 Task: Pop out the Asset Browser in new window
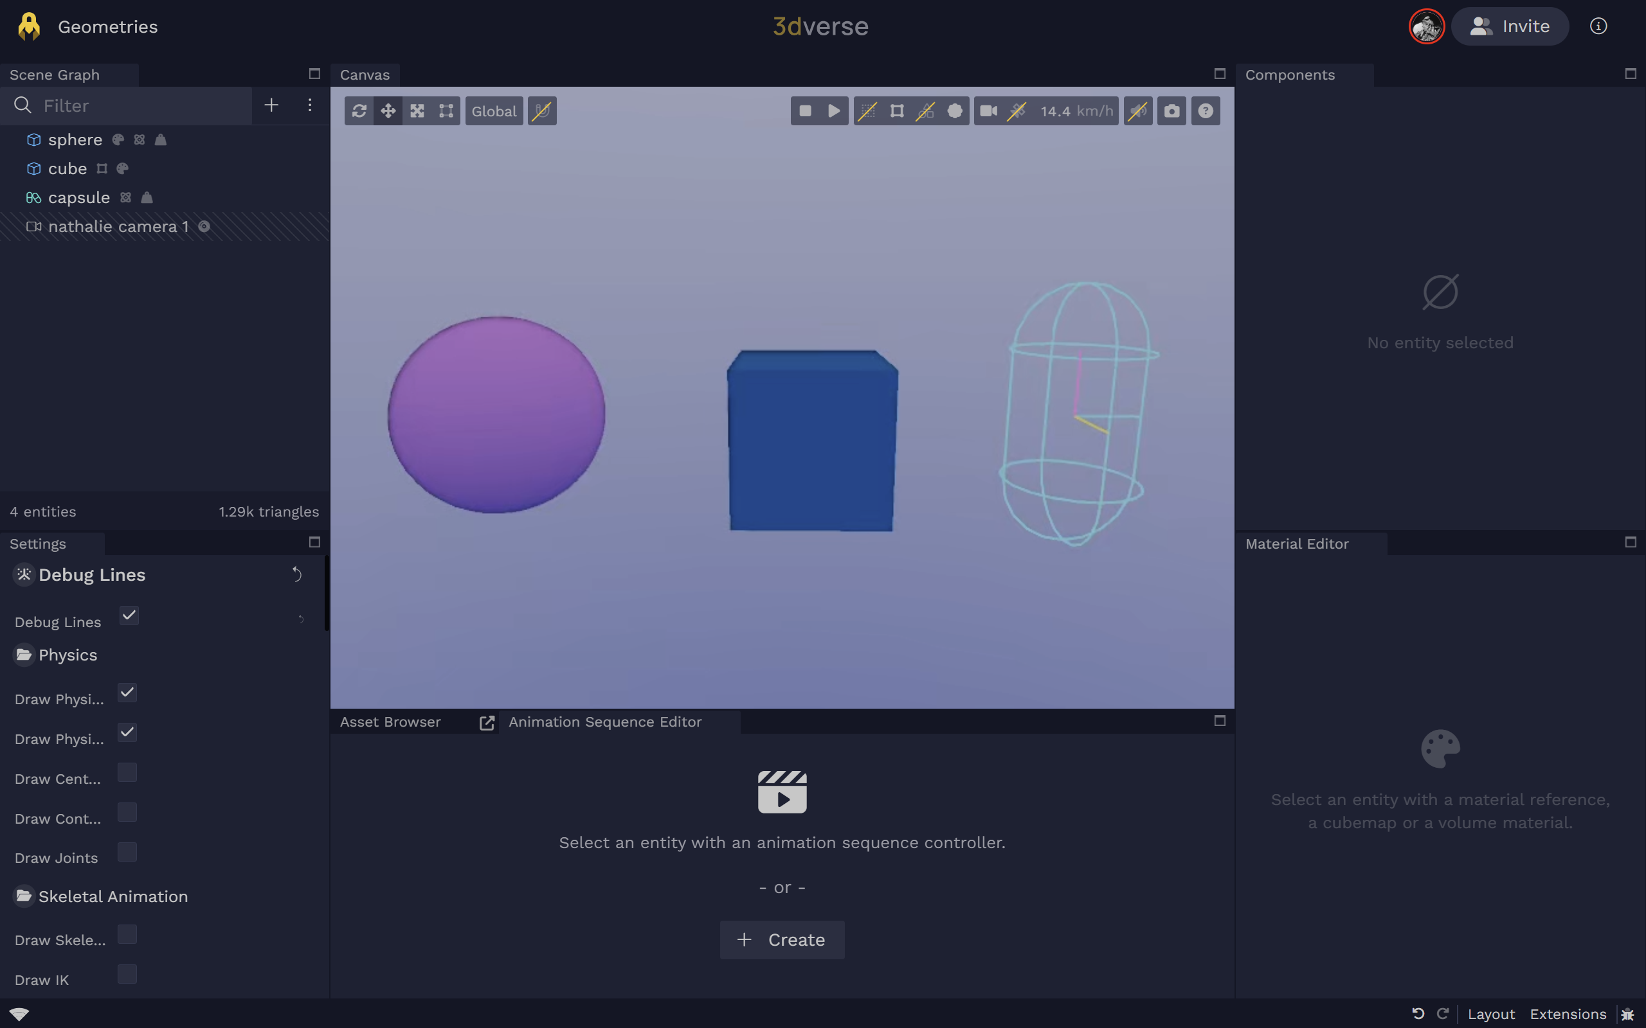tap(487, 723)
